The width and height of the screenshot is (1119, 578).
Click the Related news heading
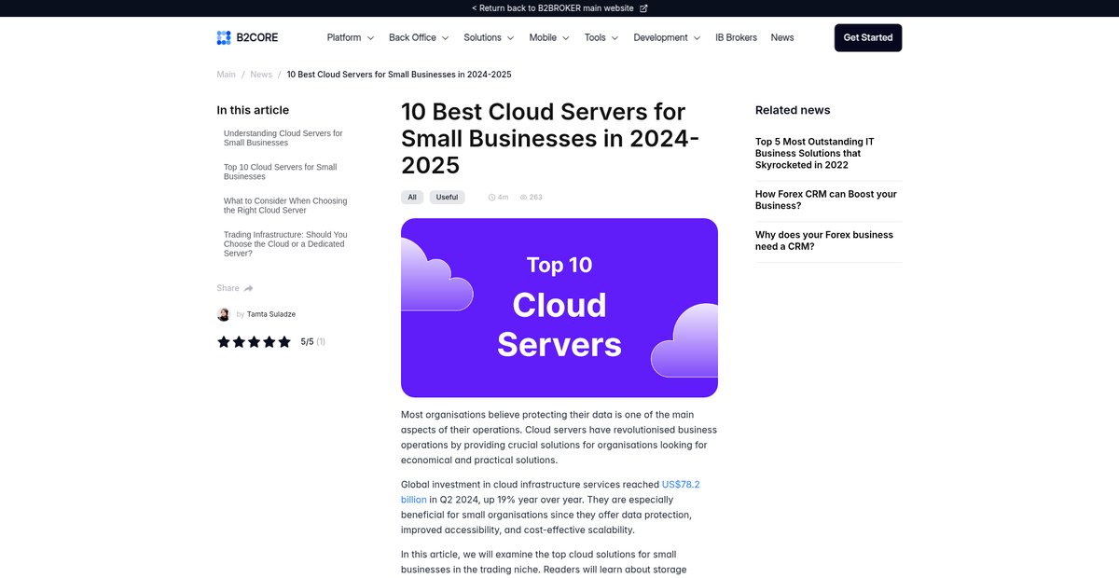[x=793, y=110]
